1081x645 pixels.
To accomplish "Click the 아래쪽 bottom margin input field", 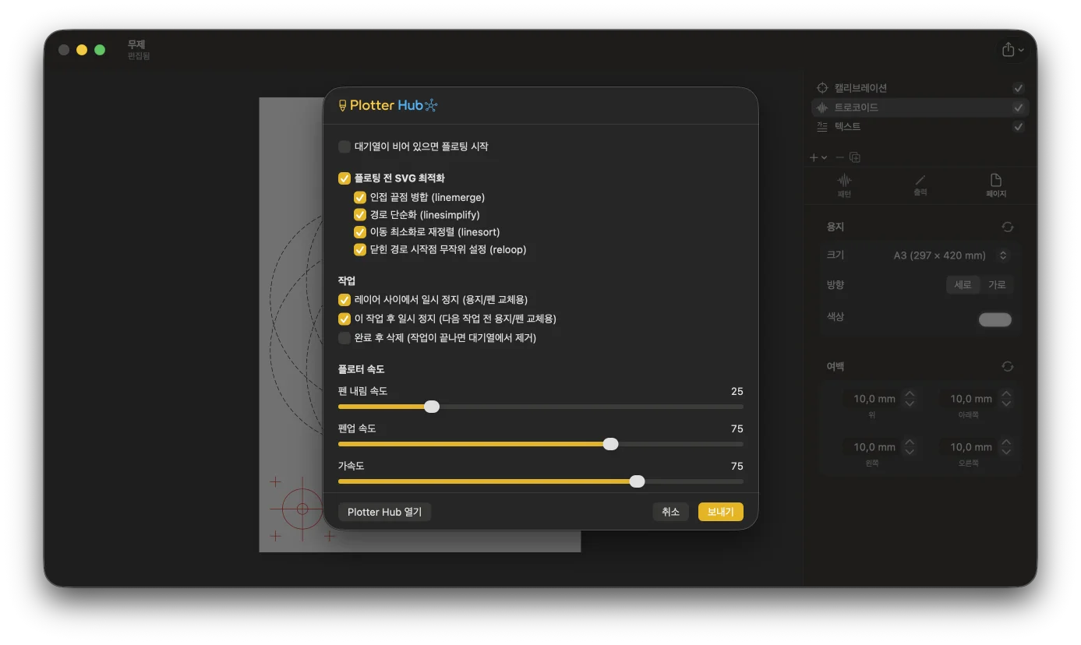I will [x=969, y=399].
